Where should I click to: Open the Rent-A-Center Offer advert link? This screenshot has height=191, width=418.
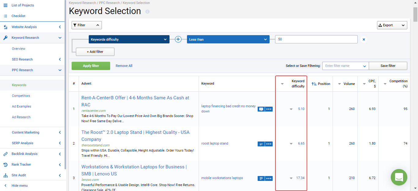click(x=135, y=101)
